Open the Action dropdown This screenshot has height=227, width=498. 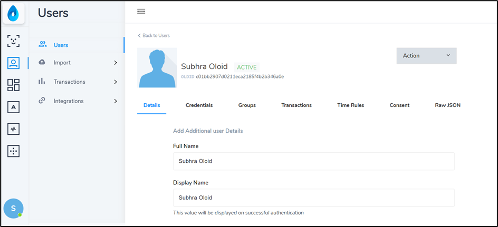427,55
